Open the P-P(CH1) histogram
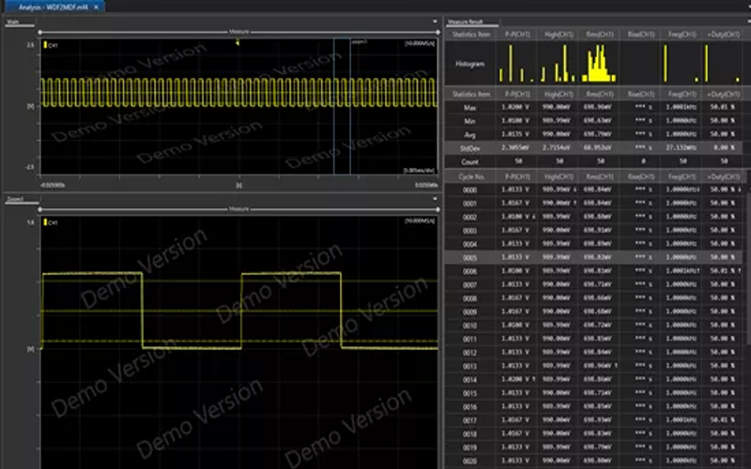The height and width of the screenshot is (469, 751). 517,63
